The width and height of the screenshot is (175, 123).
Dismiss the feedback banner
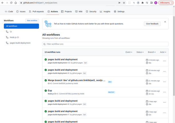pos(165,22)
